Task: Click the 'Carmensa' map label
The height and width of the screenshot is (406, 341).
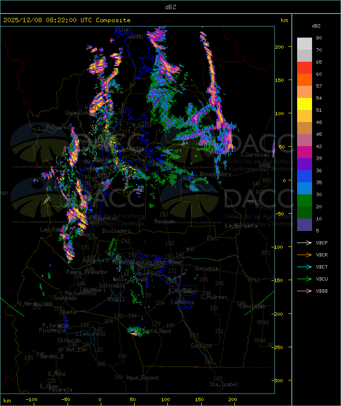Action: tap(182, 302)
